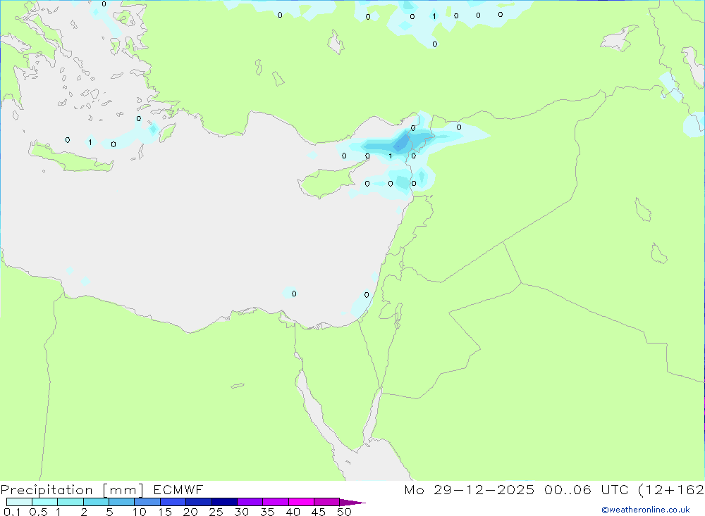Image resolution: width=705 pixels, height=516 pixels.
Task: Click the '50' legend scale label
Action: coord(345,512)
